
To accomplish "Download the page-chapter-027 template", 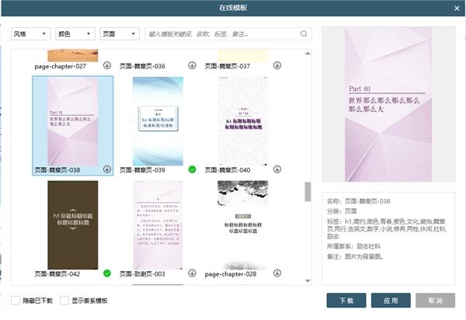I will tap(107, 66).
